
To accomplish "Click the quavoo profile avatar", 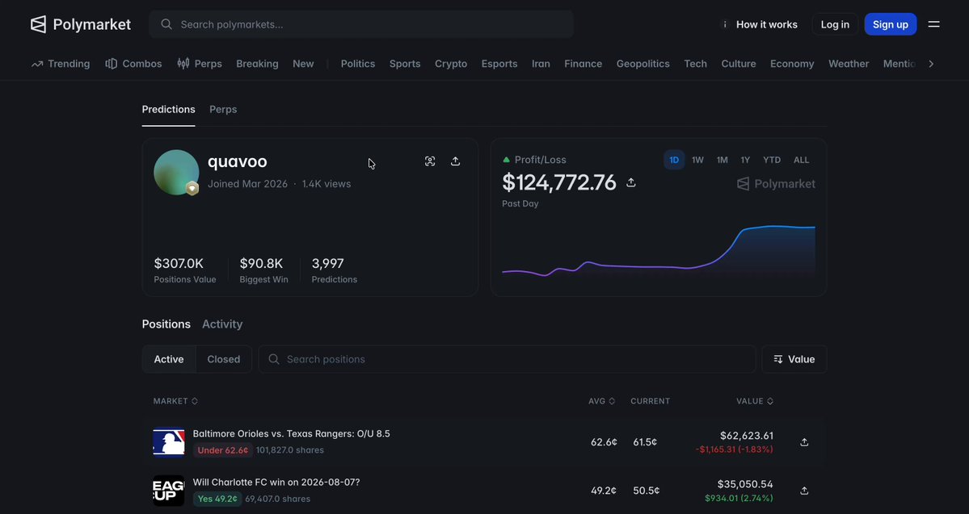I will click(x=176, y=173).
